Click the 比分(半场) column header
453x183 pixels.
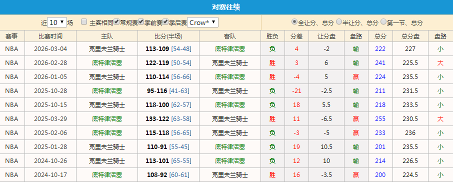coord(168,36)
